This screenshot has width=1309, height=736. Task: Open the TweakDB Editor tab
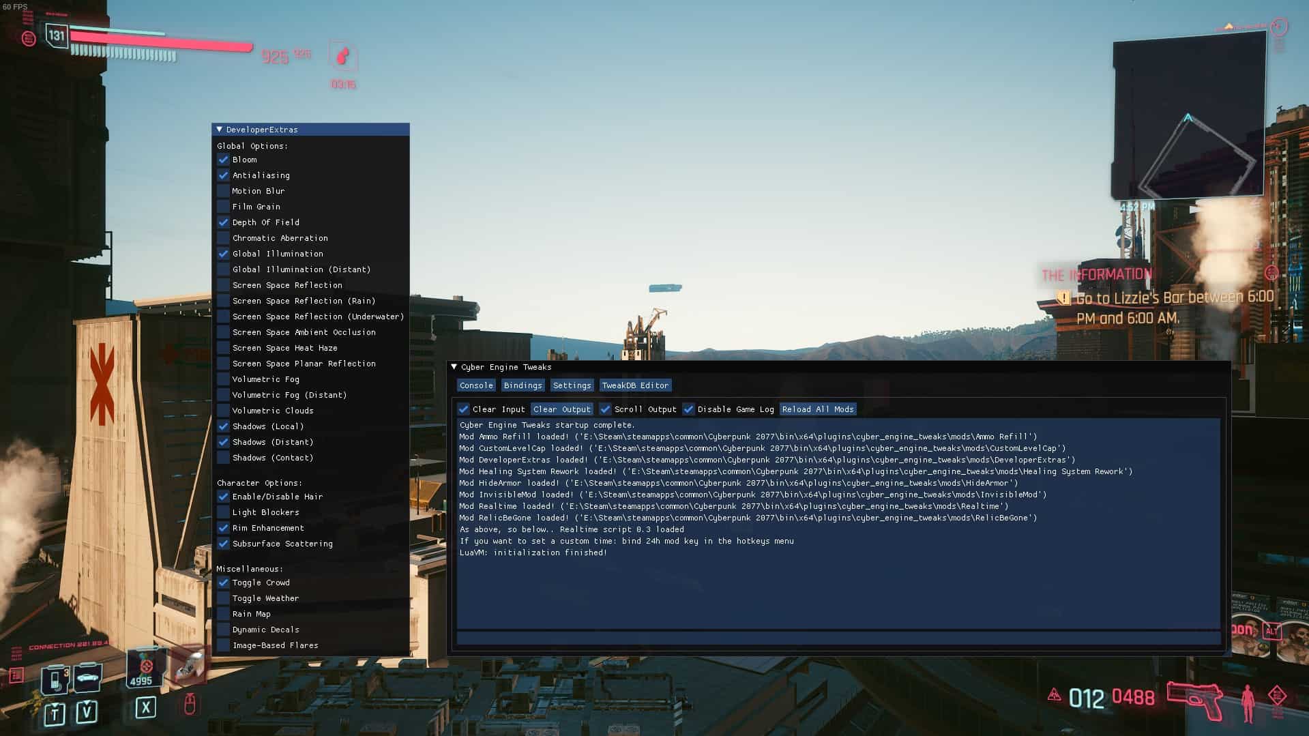tap(635, 385)
